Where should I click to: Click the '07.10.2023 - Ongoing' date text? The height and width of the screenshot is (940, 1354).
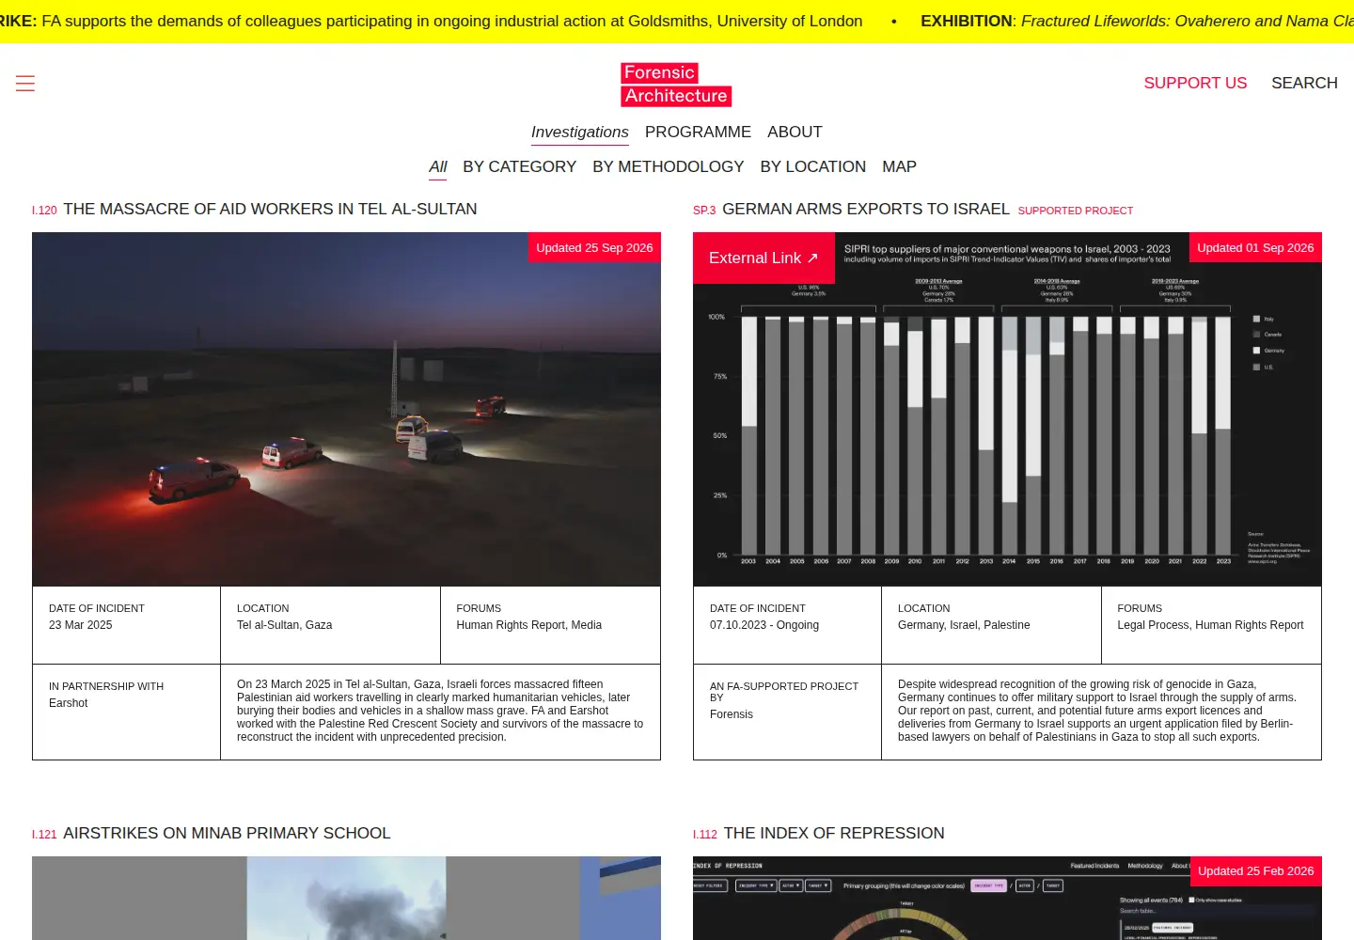[764, 625]
